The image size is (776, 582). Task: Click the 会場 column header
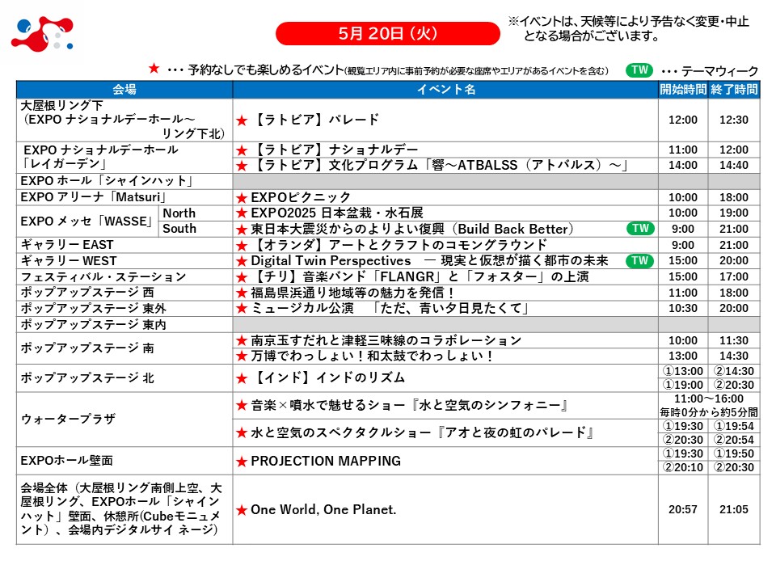(x=124, y=90)
